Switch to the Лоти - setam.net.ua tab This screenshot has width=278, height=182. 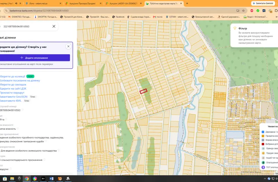coord(42,3)
